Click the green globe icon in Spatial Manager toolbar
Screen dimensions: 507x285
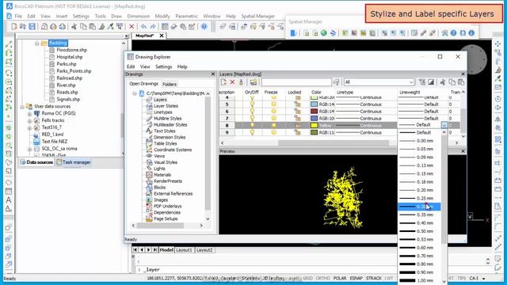pos(324,33)
